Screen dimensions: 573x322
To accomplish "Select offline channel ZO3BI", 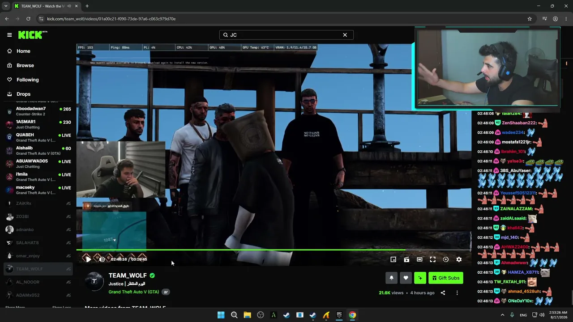I will pyautogui.click(x=38, y=216).
